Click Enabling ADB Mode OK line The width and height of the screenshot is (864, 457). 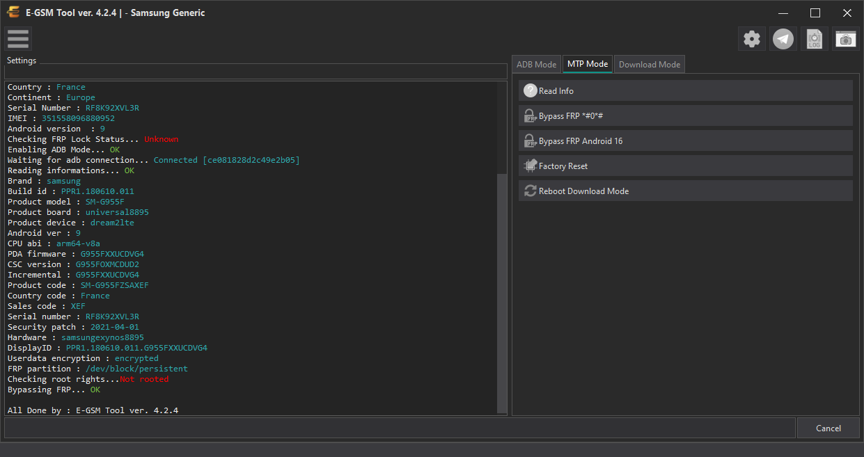(x=63, y=150)
